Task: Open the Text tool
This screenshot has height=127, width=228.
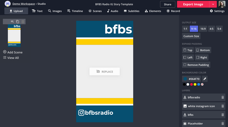Action: [x=37, y=11]
